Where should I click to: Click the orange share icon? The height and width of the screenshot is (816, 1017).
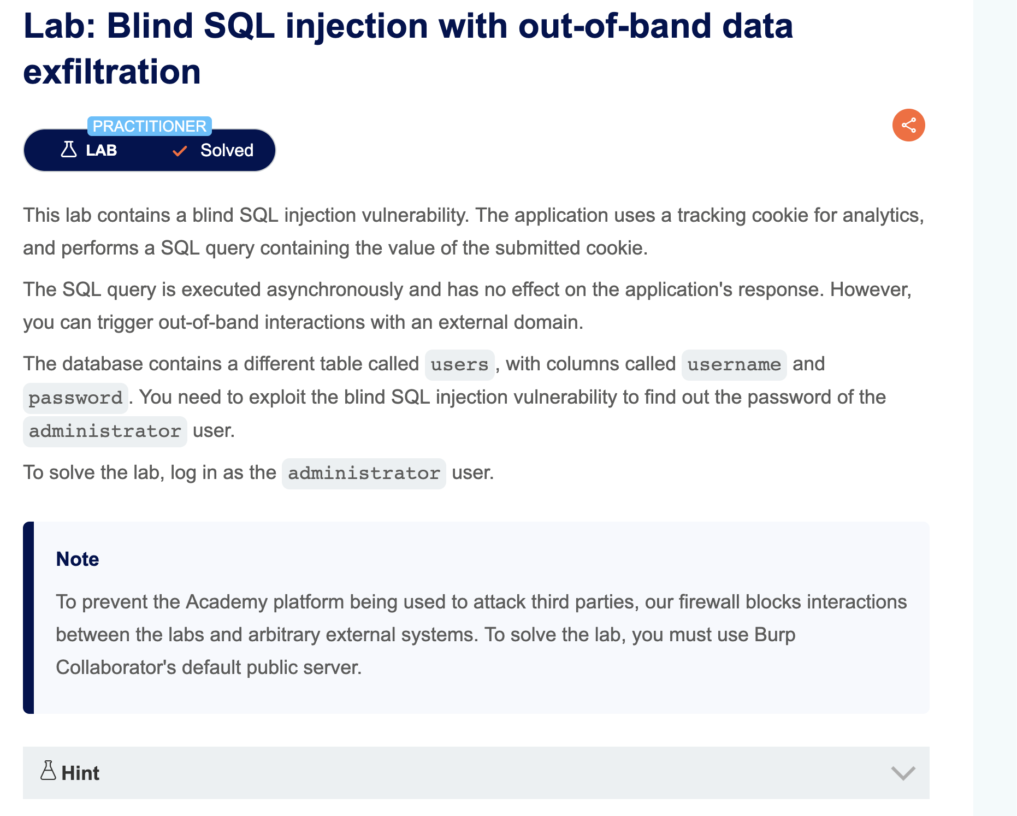pyautogui.click(x=908, y=125)
